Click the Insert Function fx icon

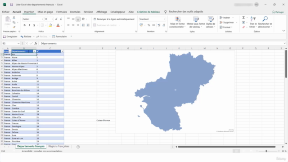(x=36, y=43)
